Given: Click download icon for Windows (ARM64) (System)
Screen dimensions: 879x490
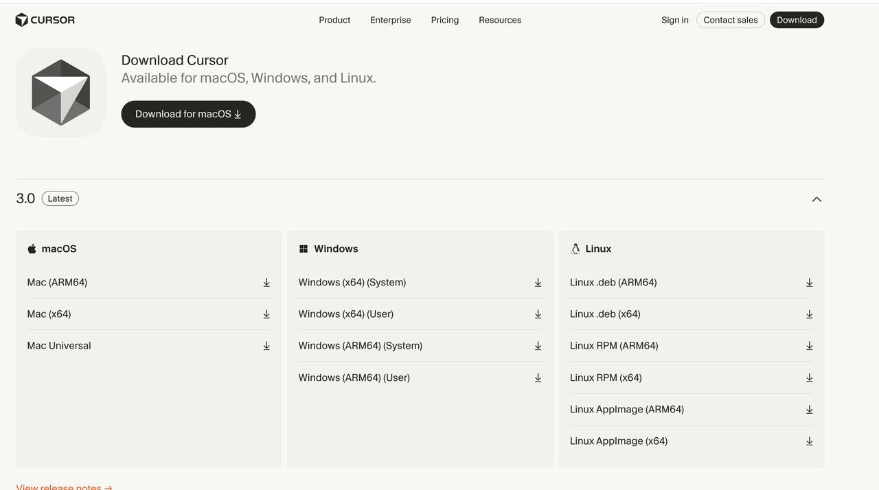Looking at the screenshot, I should point(538,346).
